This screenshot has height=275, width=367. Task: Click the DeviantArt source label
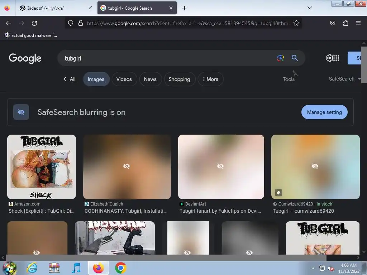195,204
